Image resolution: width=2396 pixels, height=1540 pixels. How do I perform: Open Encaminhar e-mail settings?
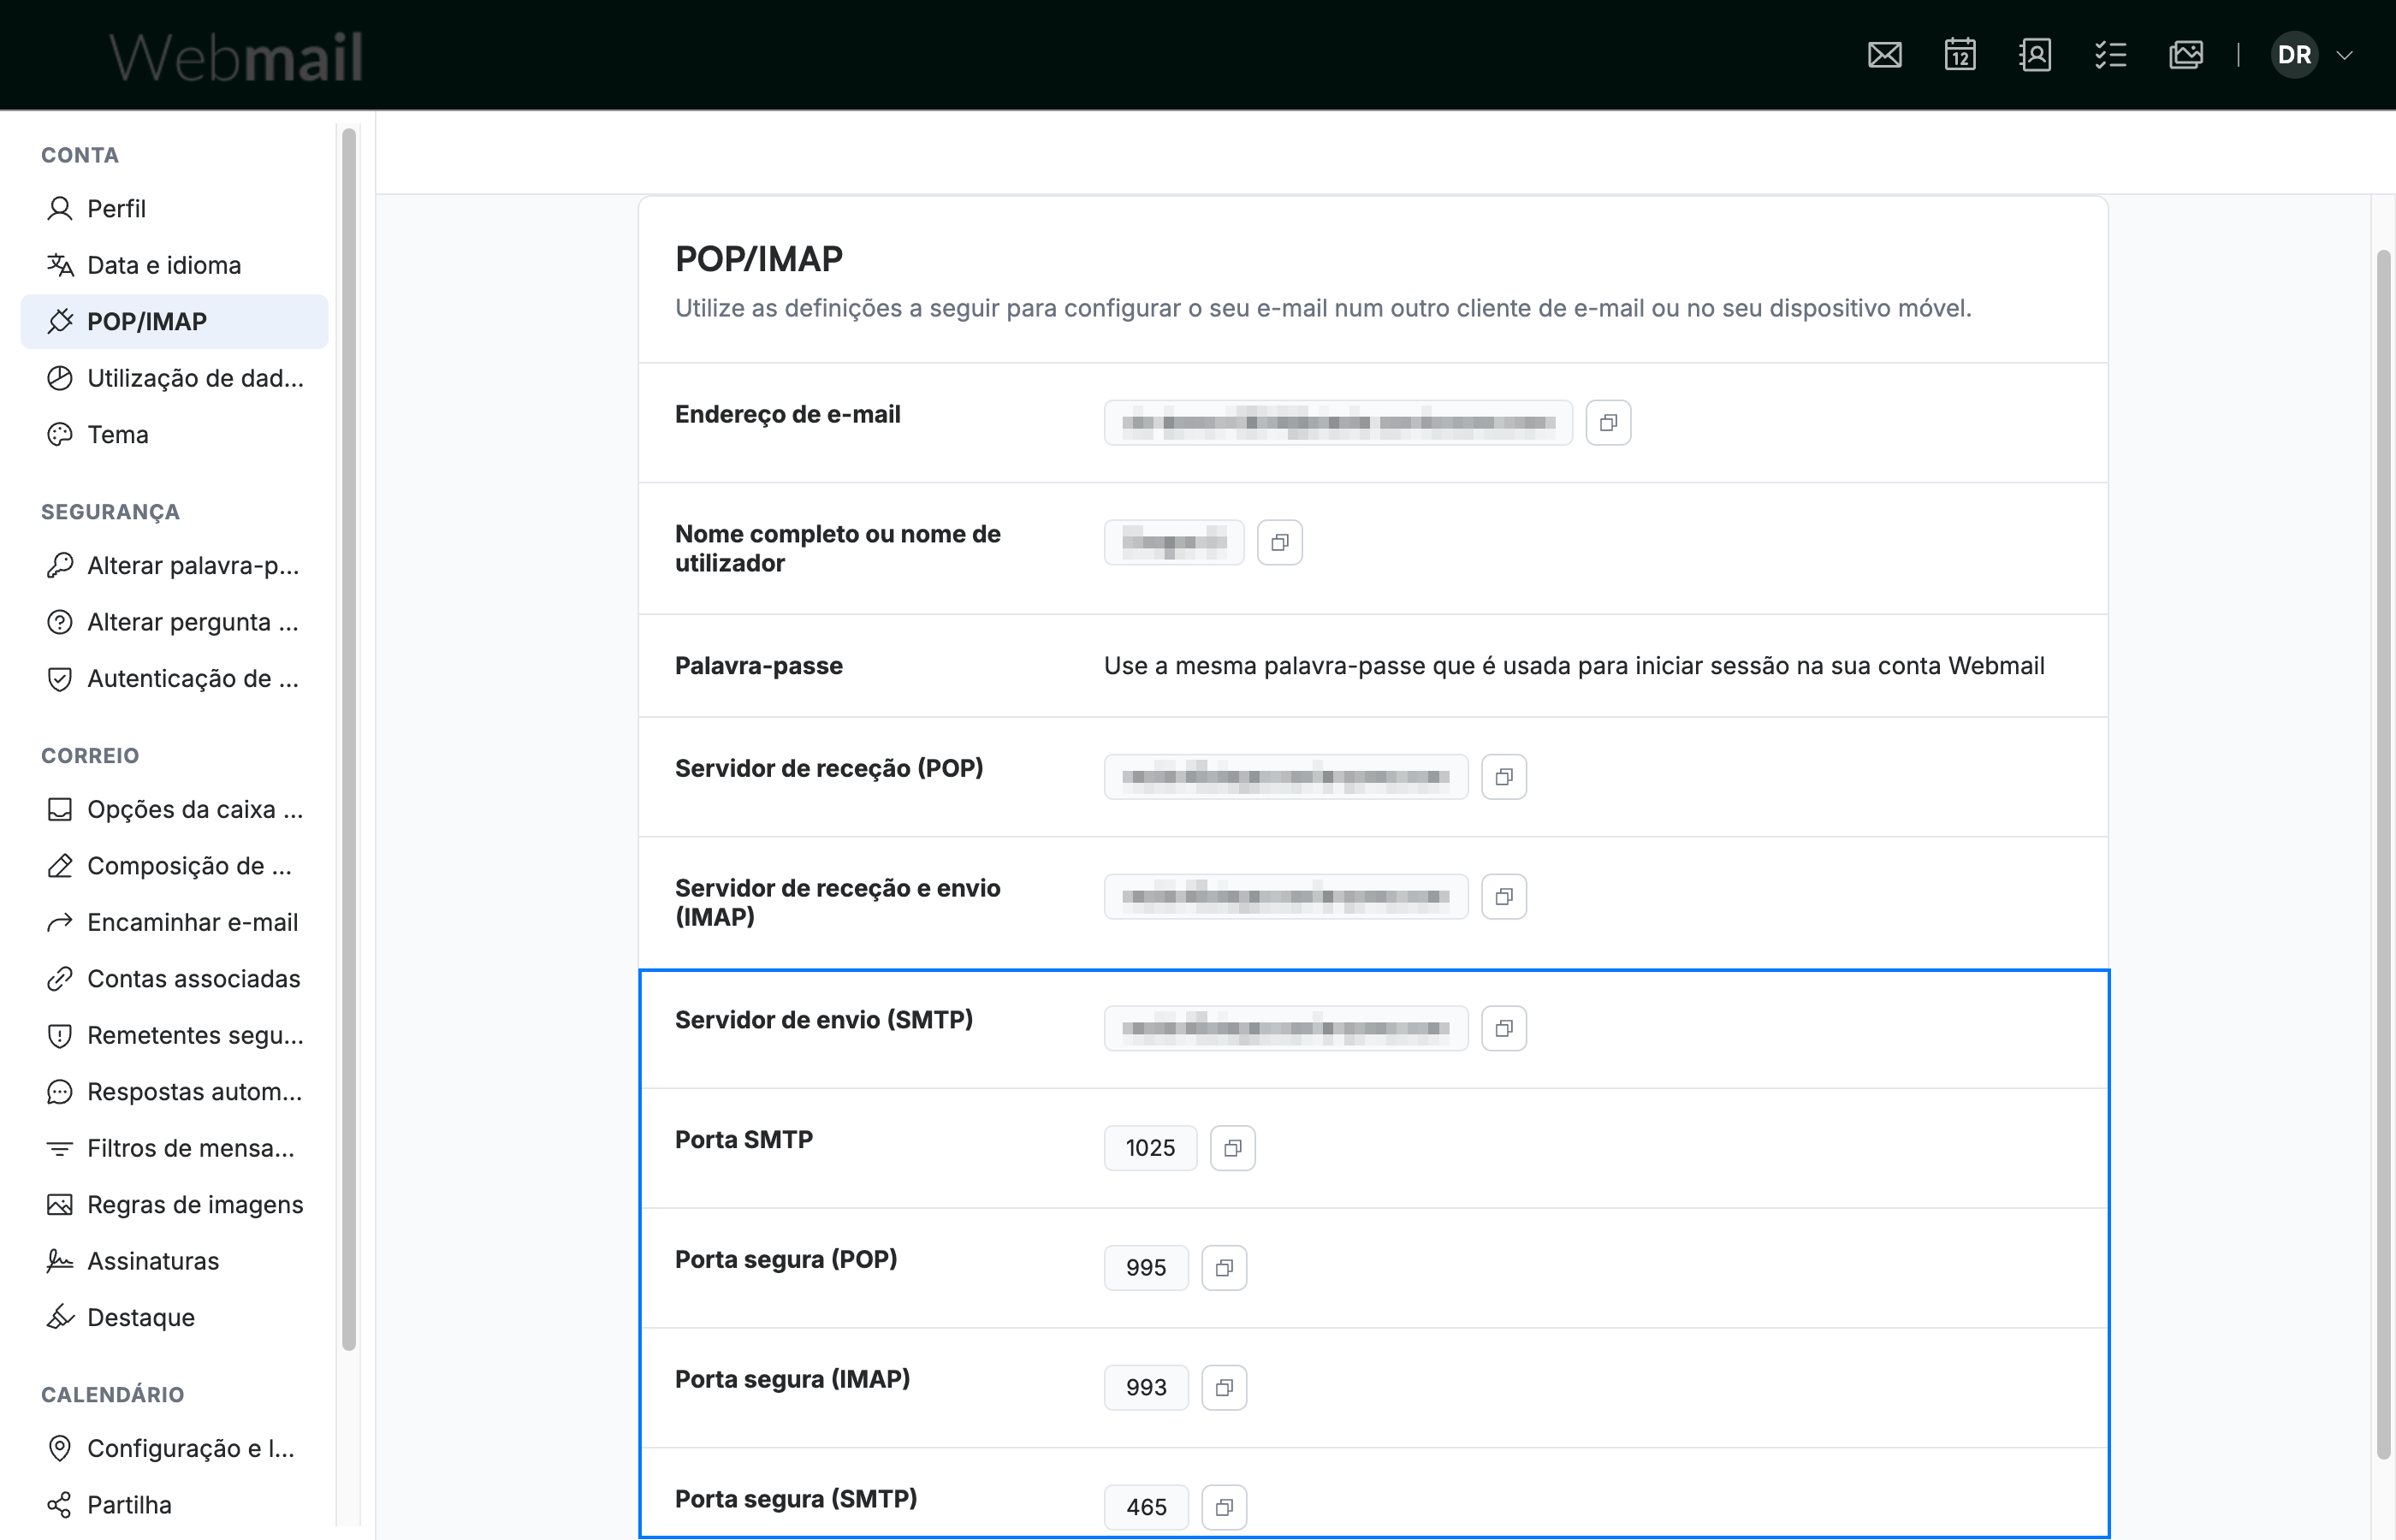coord(174,922)
